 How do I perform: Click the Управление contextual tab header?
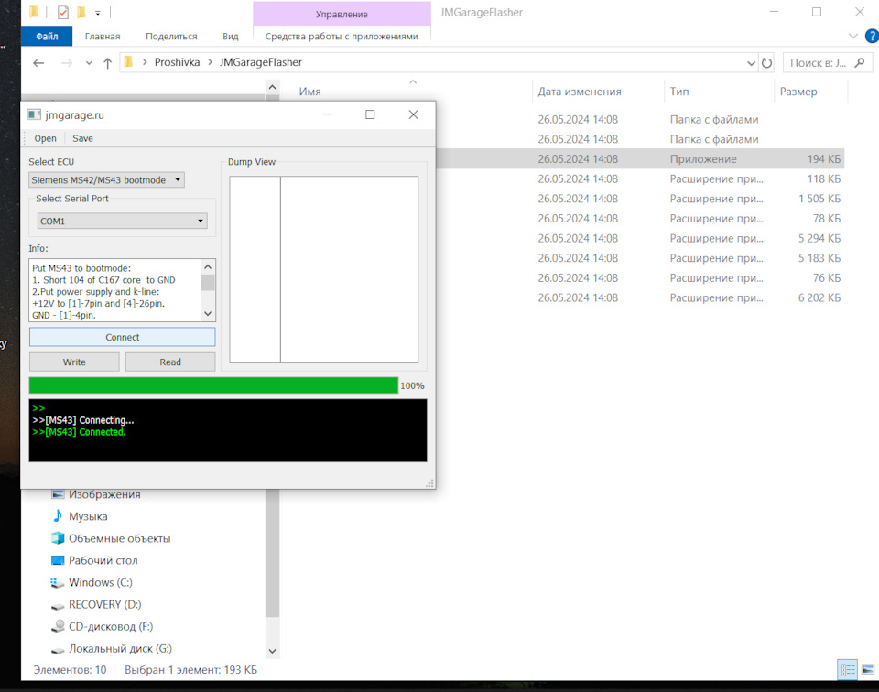click(x=342, y=14)
